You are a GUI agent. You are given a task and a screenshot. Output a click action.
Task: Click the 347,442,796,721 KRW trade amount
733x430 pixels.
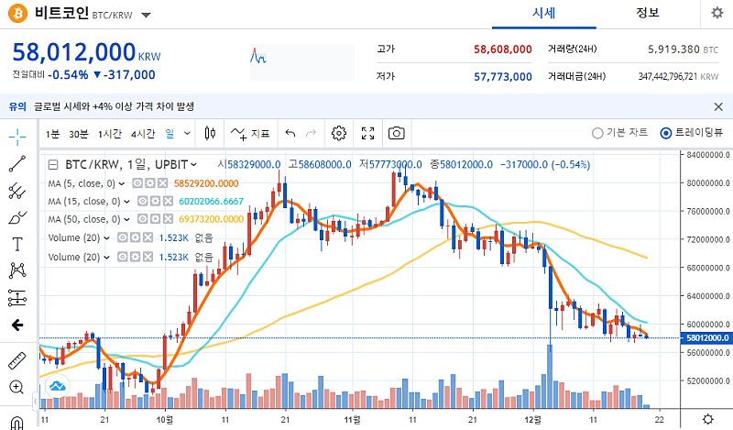click(678, 76)
